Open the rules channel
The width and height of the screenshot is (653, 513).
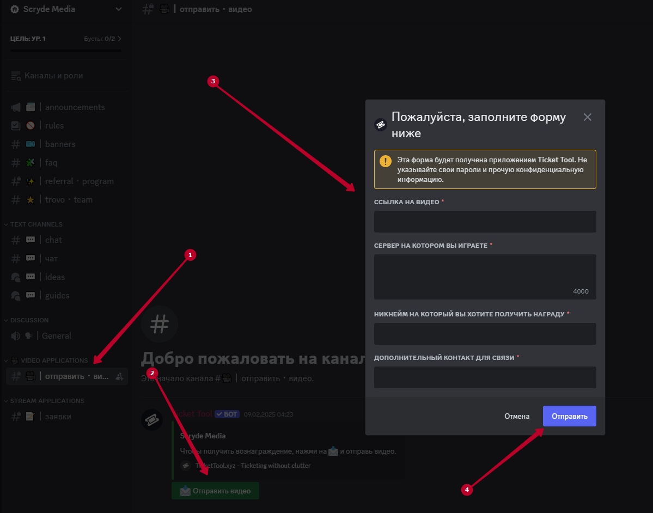pos(54,126)
